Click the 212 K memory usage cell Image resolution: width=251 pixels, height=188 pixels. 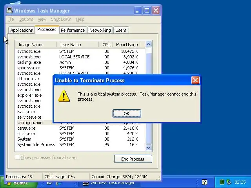pyautogui.click(x=133, y=139)
